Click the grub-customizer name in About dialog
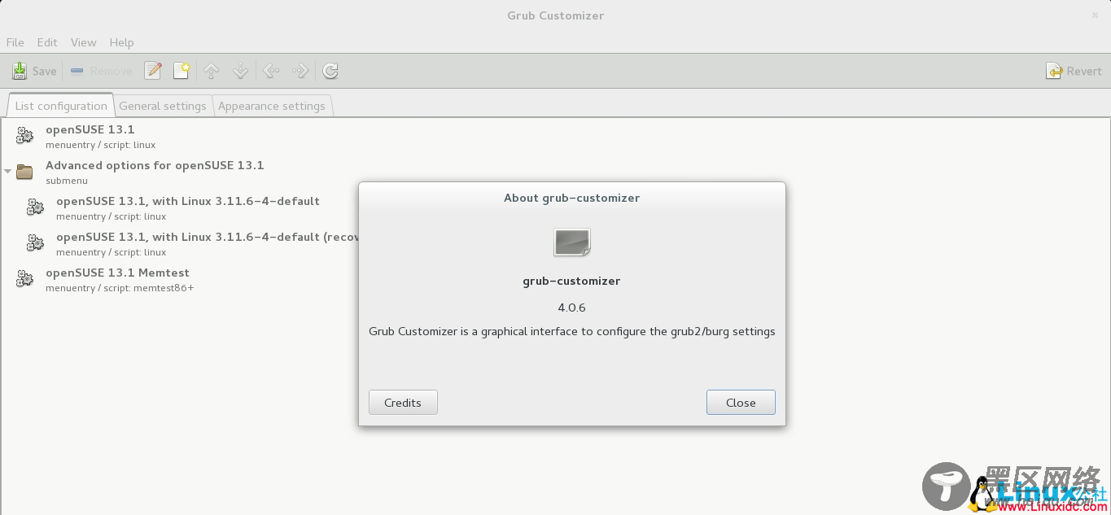Viewport: 1111px width, 515px height. (x=571, y=281)
